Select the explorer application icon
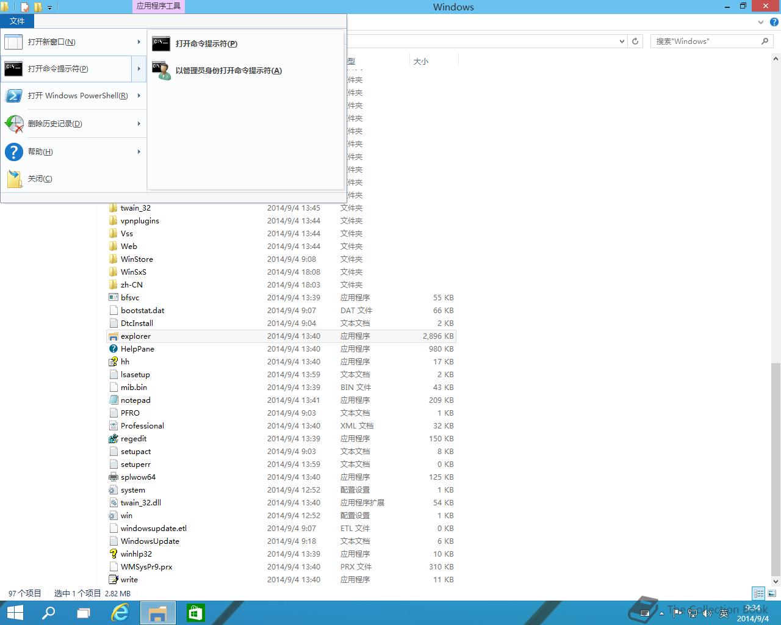 pyautogui.click(x=113, y=336)
